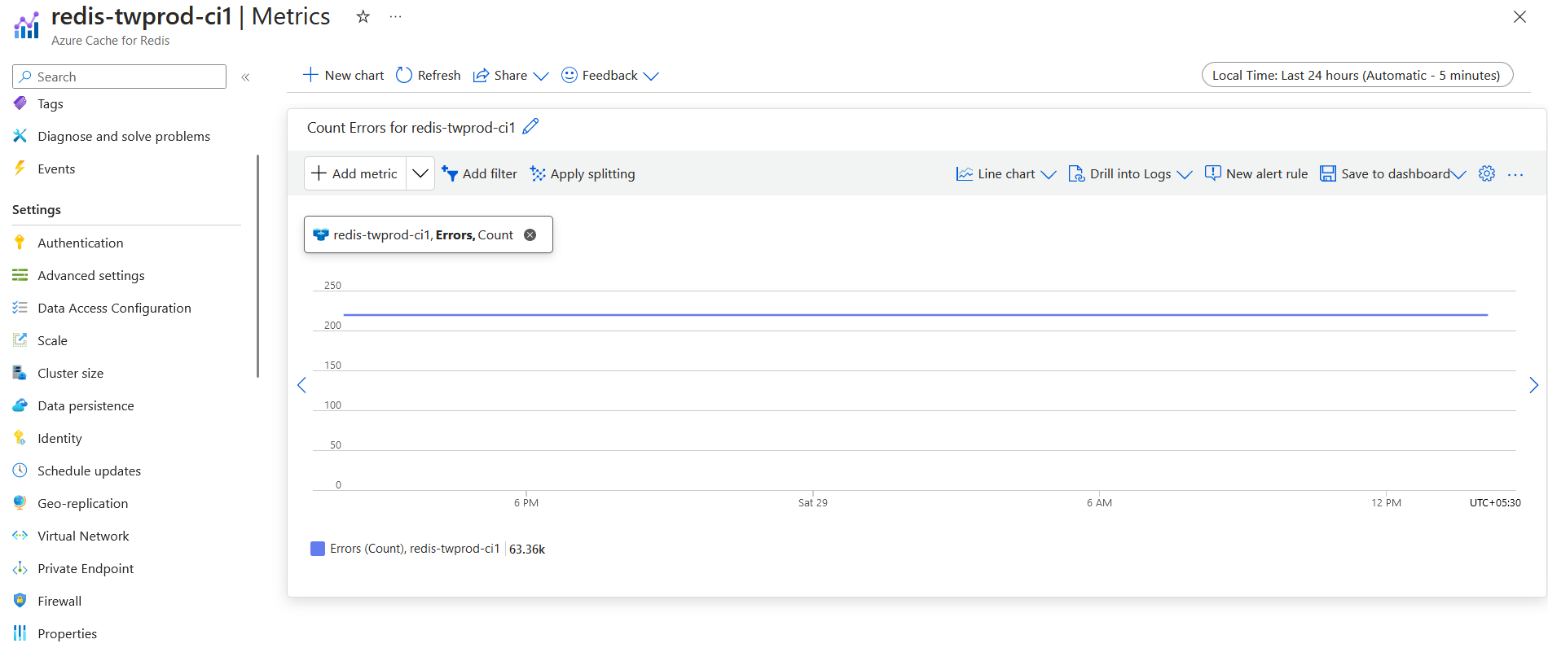Click Add filter
Viewport: 1548px width, 648px height.
pyautogui.click(x=480, y=173)
